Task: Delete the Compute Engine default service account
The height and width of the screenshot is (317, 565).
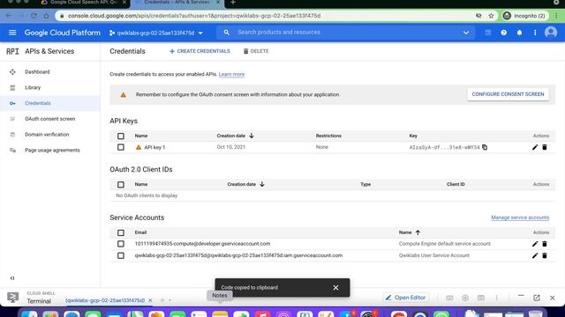Action: click(545, 244)
